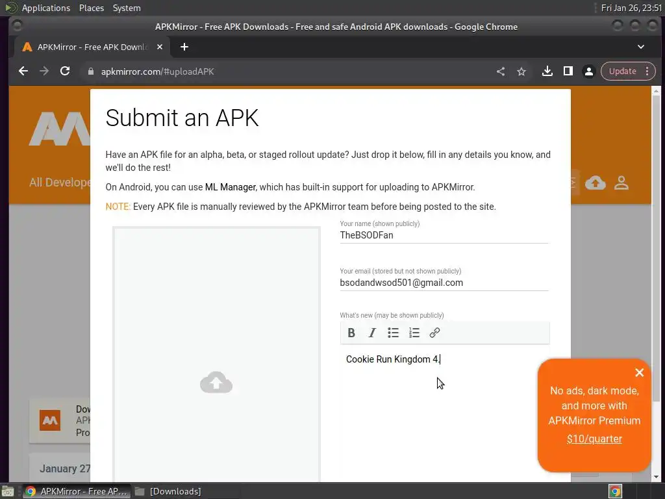Screen dimensions: 665x499
Task: Insert a bulleted list in the editor
Action: coord(393,333)
